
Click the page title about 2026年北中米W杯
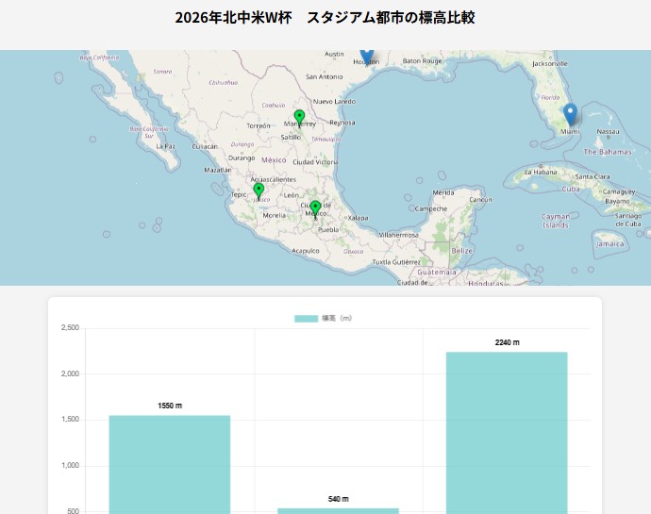(325, 18)
